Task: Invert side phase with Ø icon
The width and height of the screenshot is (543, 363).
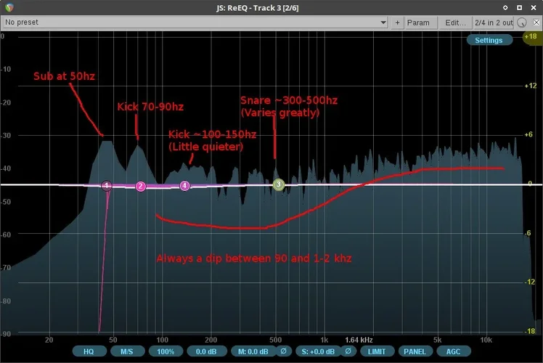Action: click(348, 351)
